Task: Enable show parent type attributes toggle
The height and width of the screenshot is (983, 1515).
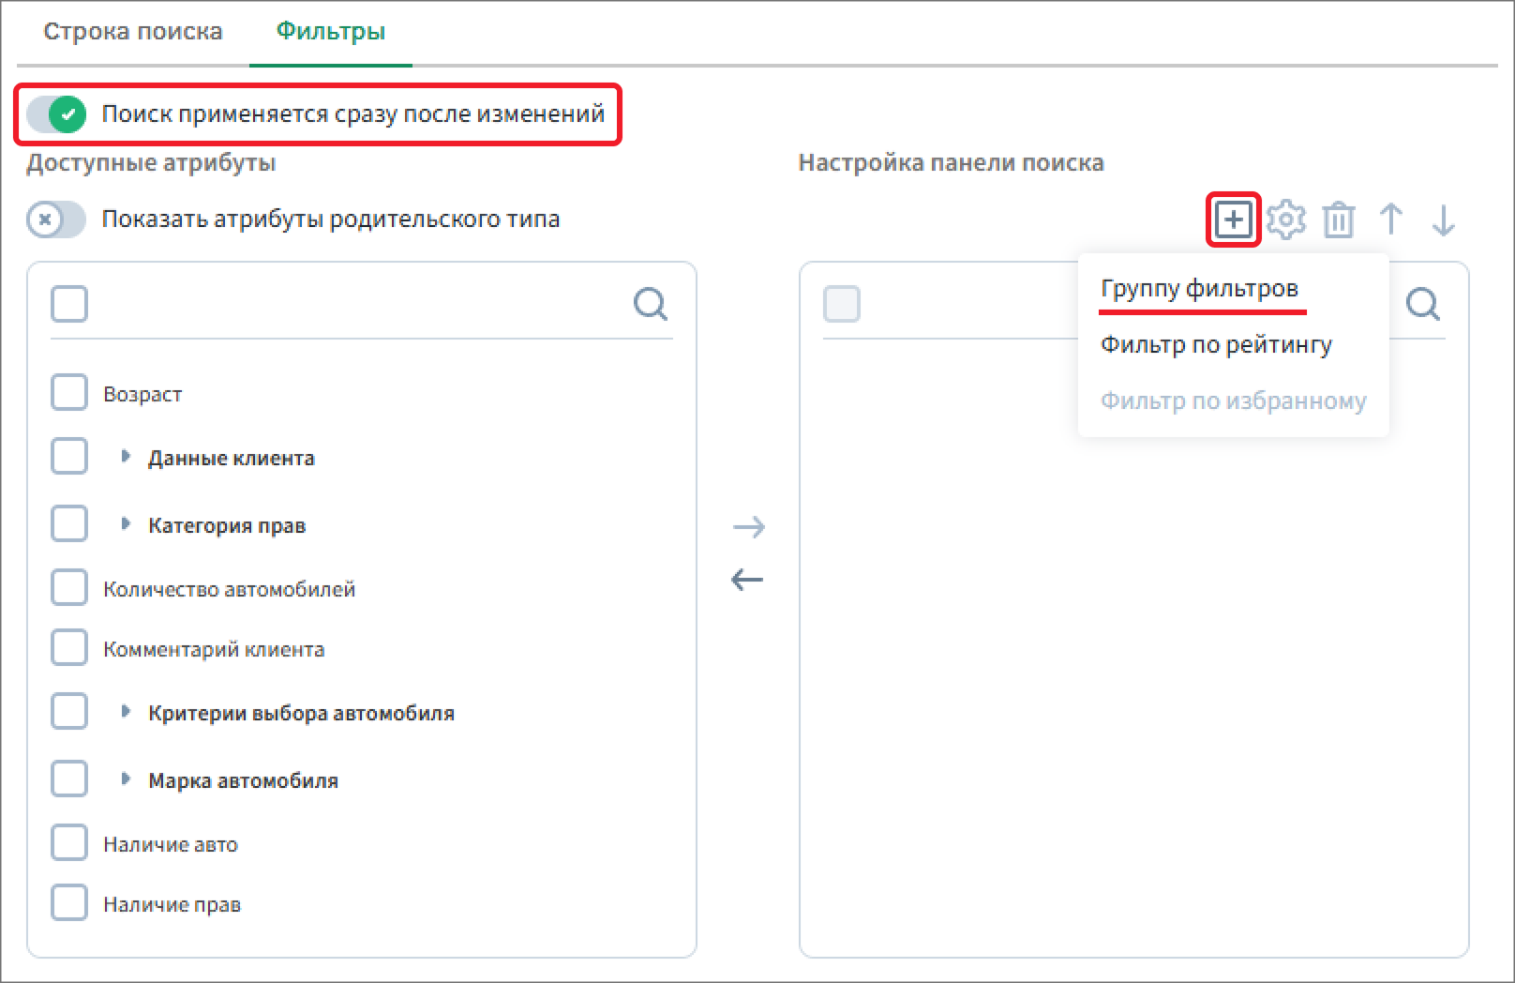Action: point(56,219)
